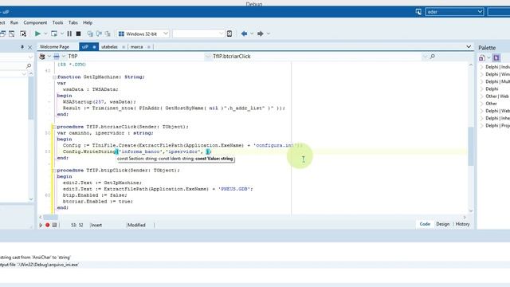Click the Run Without Debugging monitor icon
Viewport: 510px width, 287px height.
[54, 33]
